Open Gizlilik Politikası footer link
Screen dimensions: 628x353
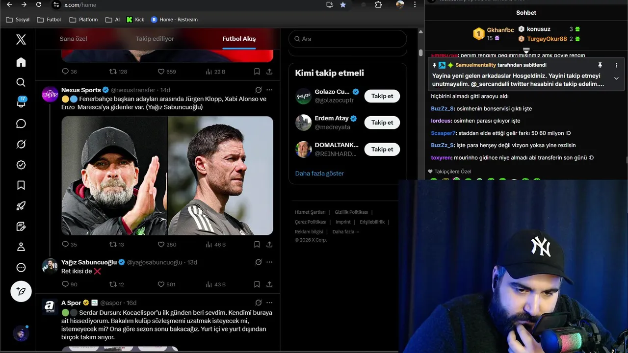click(x=351, y=212)
